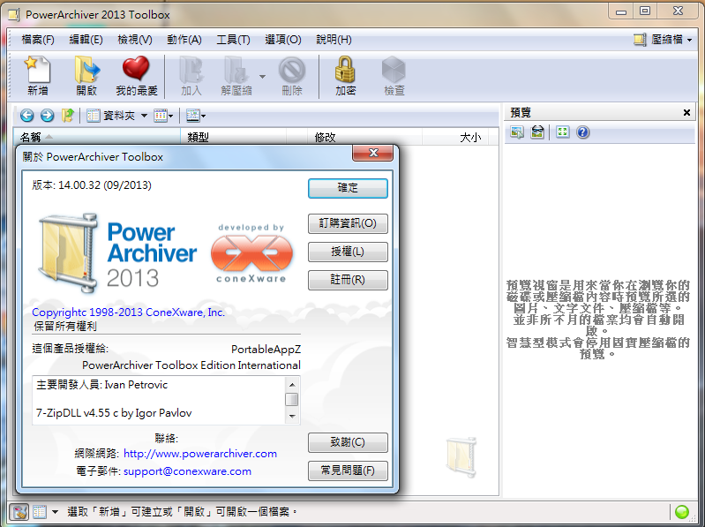Click the up-one-level folder icon
Image resolution: width=705 pixels, height=527 pixels.
67,116
